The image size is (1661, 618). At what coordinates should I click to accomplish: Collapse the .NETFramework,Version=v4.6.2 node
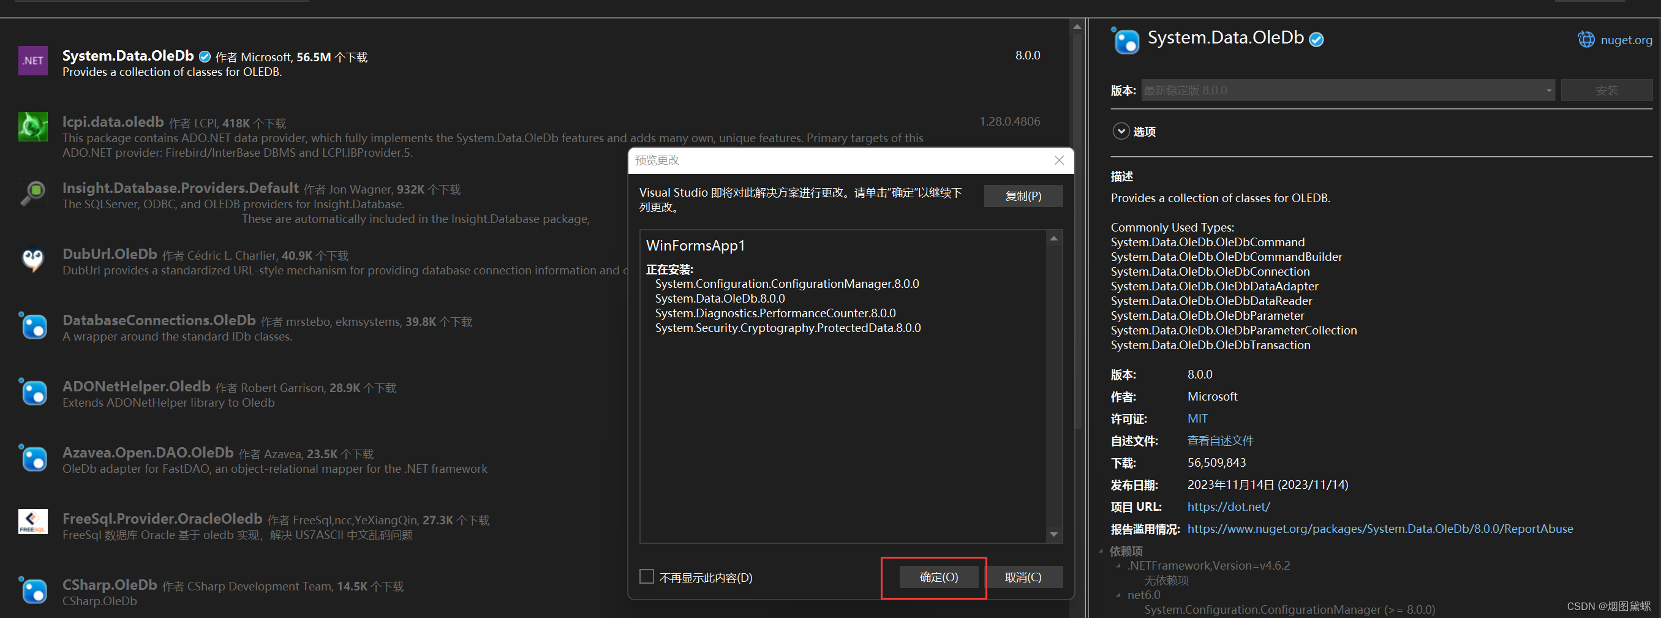pos(1118,566)
